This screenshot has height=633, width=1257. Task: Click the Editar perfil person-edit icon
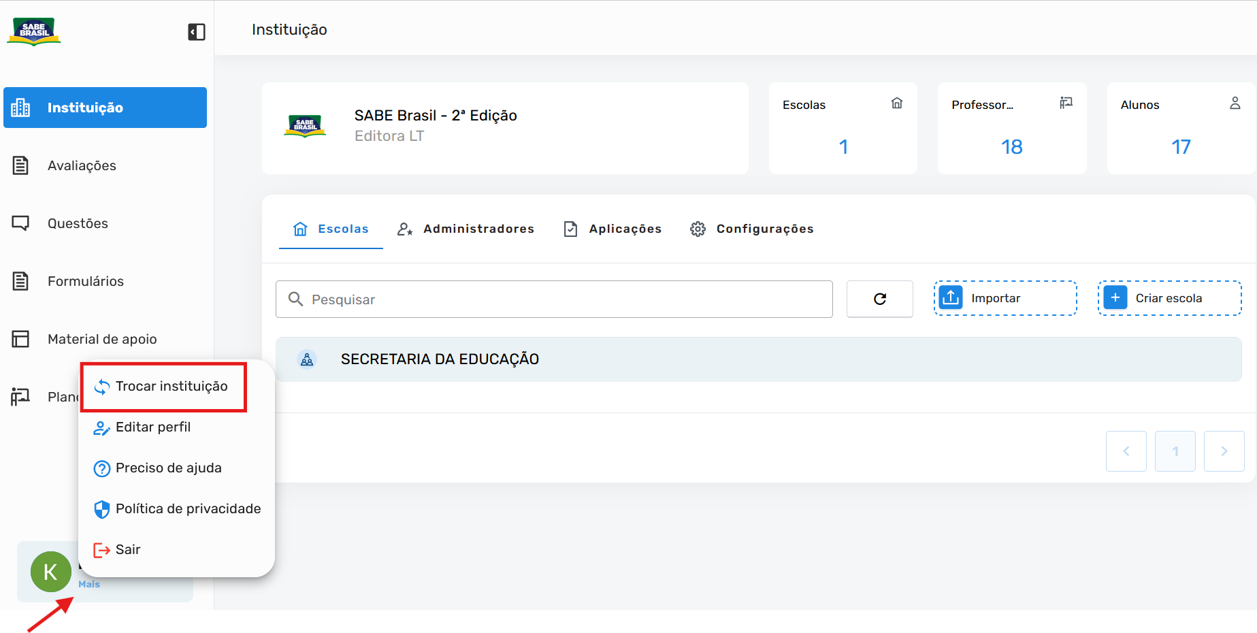pyautogui.click(x=102, y=428)
